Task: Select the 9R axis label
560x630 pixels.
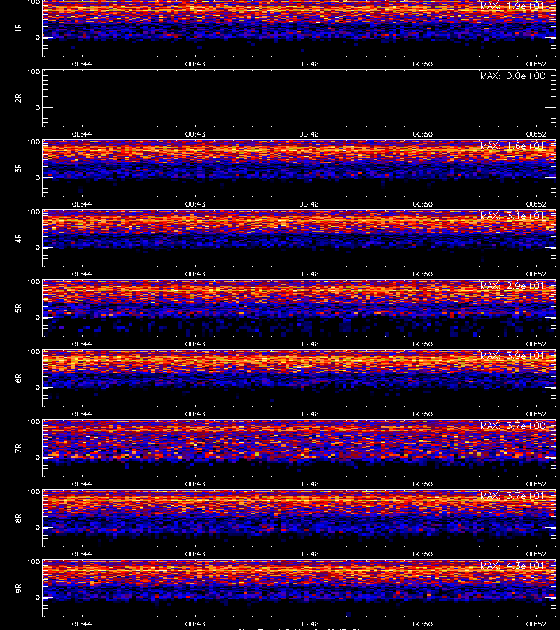Action: click(18, 588)
